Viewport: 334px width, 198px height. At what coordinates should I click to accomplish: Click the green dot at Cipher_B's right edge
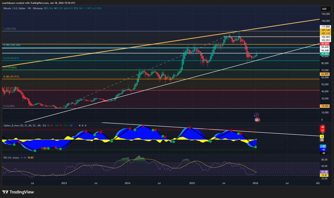click(x=255, y=147)
